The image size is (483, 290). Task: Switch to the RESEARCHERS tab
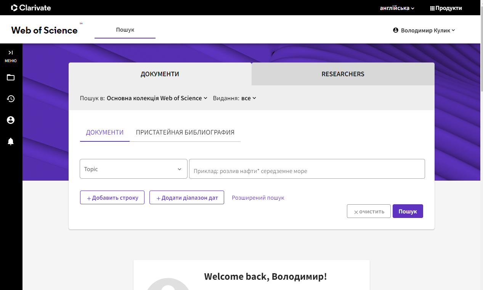[x=343, y=74]
